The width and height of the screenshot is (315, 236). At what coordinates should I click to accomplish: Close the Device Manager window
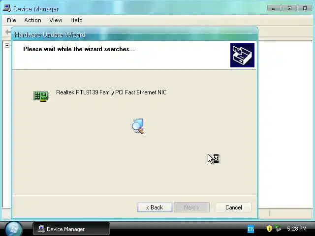coord(305,8)
